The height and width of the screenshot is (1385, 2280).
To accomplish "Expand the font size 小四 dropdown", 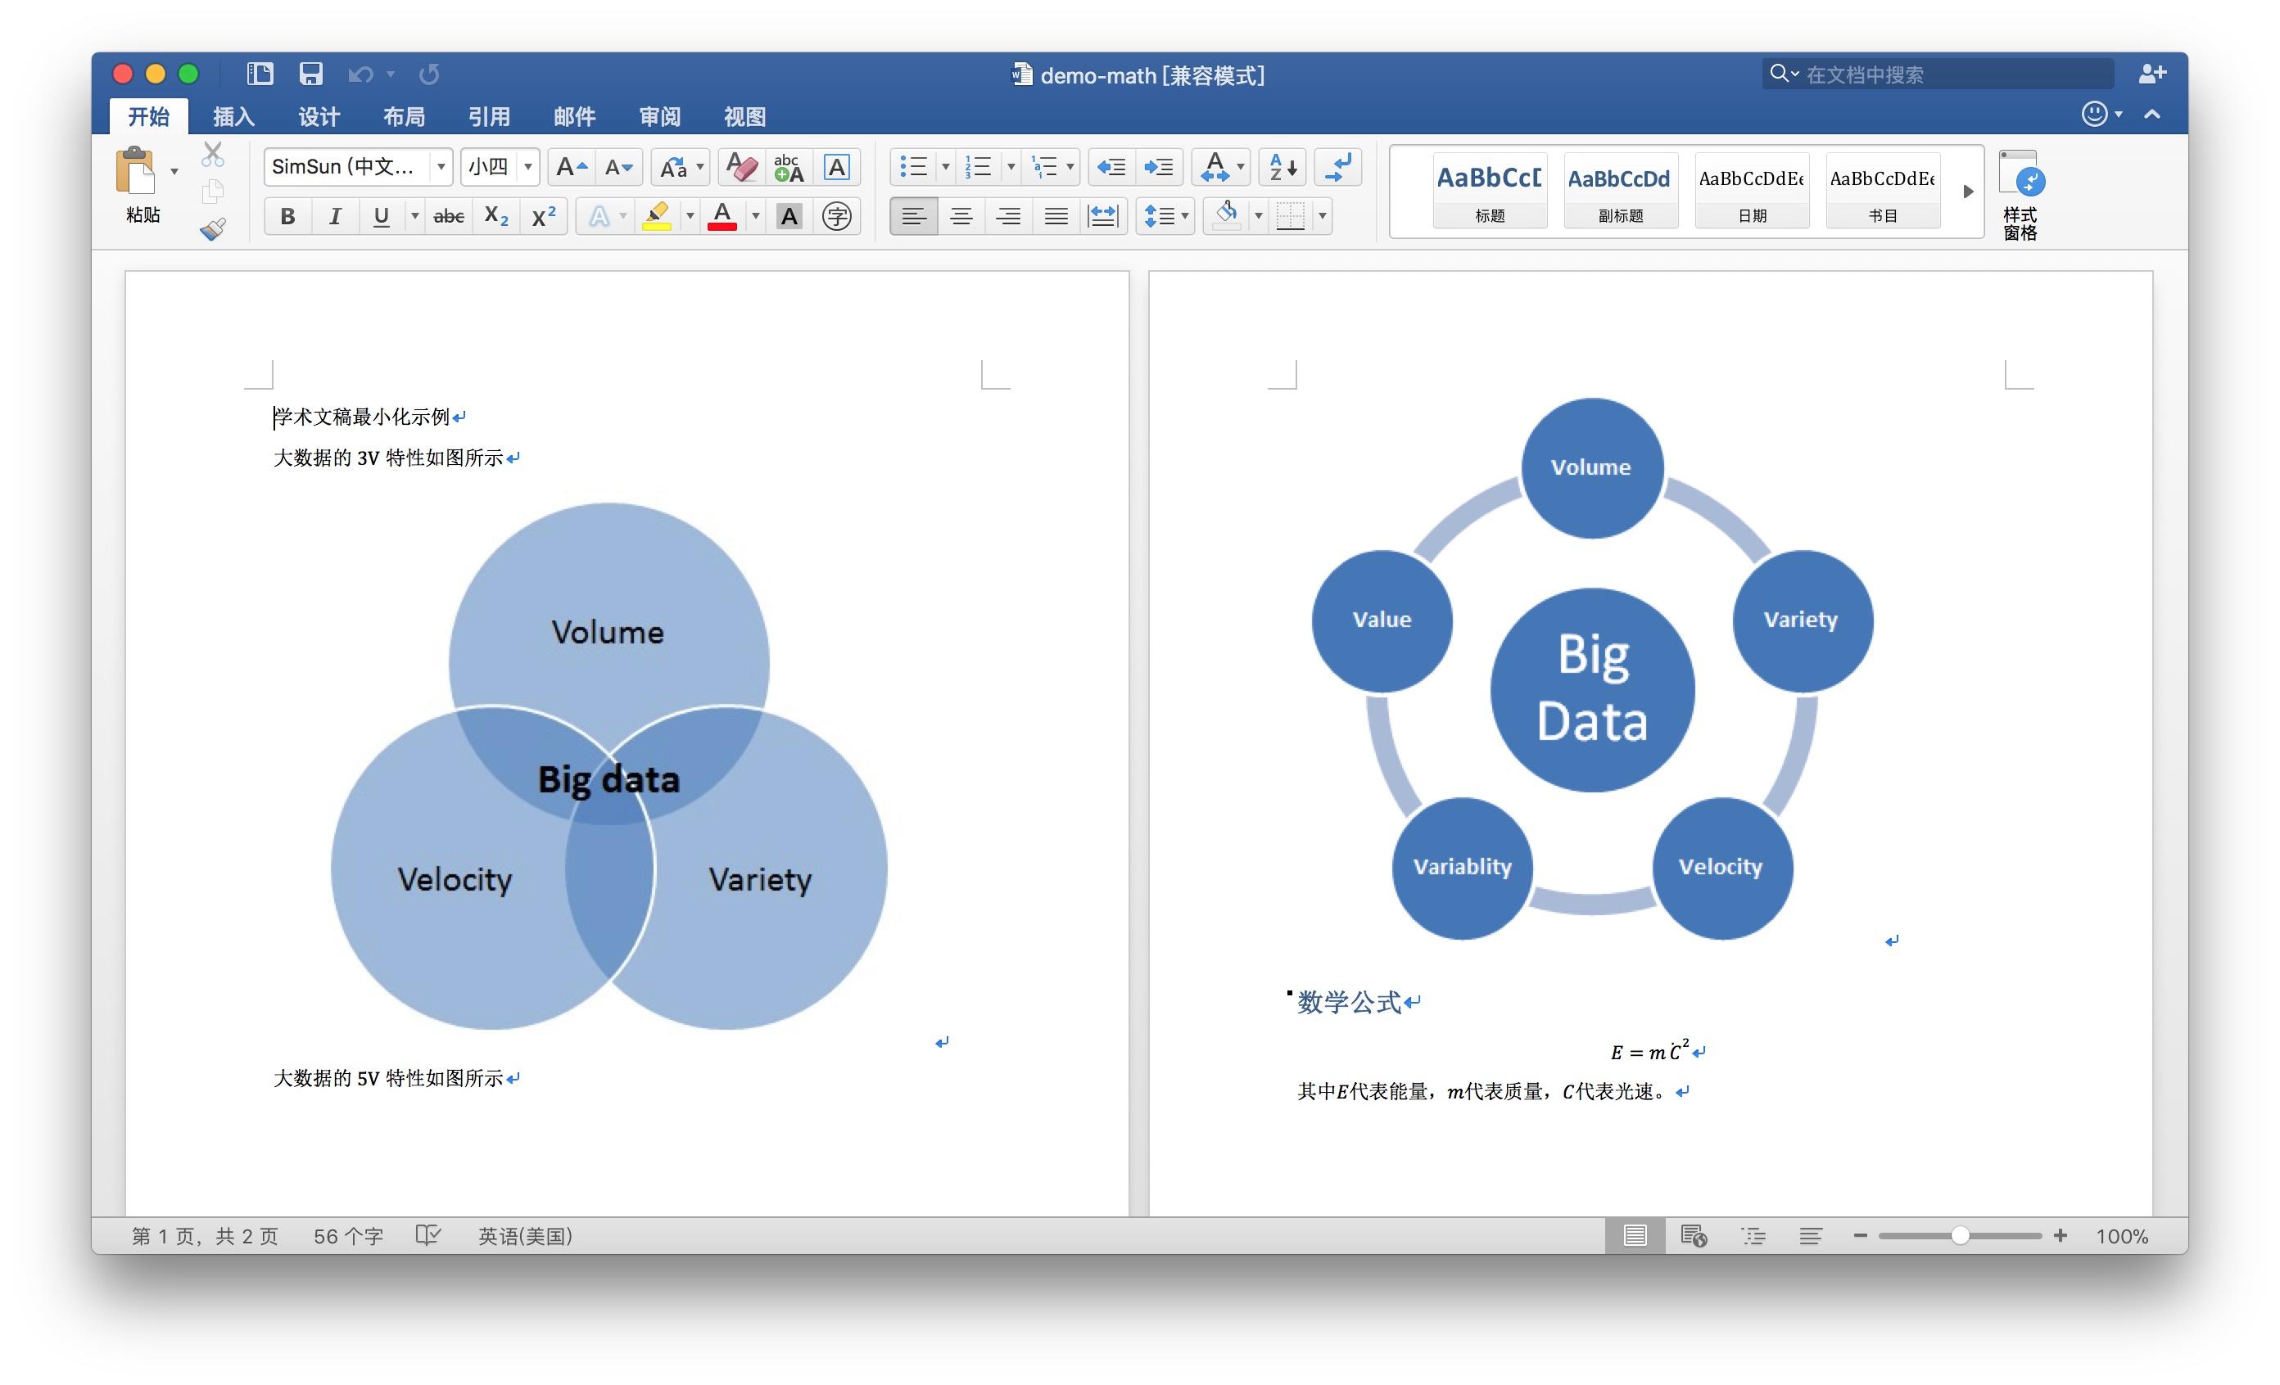I will click(x=527, y=167).
